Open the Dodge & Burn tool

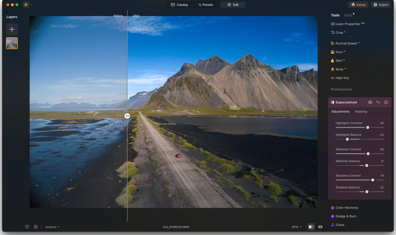[344, 216]
